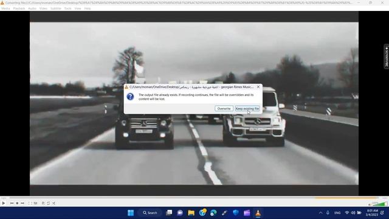
Task: Open the Windows Start menu
Action: [x=131, y=213]
